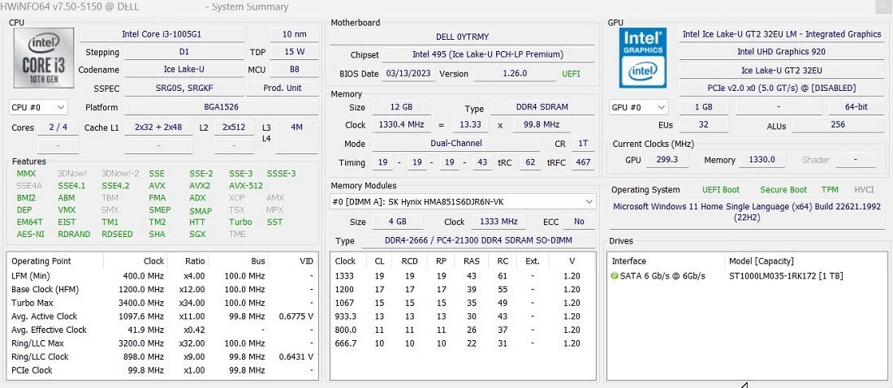This screenshot has width=893, height=388.
Task: Click the PCIe v2.0 x0 DISABLED field
Action: 781,88
